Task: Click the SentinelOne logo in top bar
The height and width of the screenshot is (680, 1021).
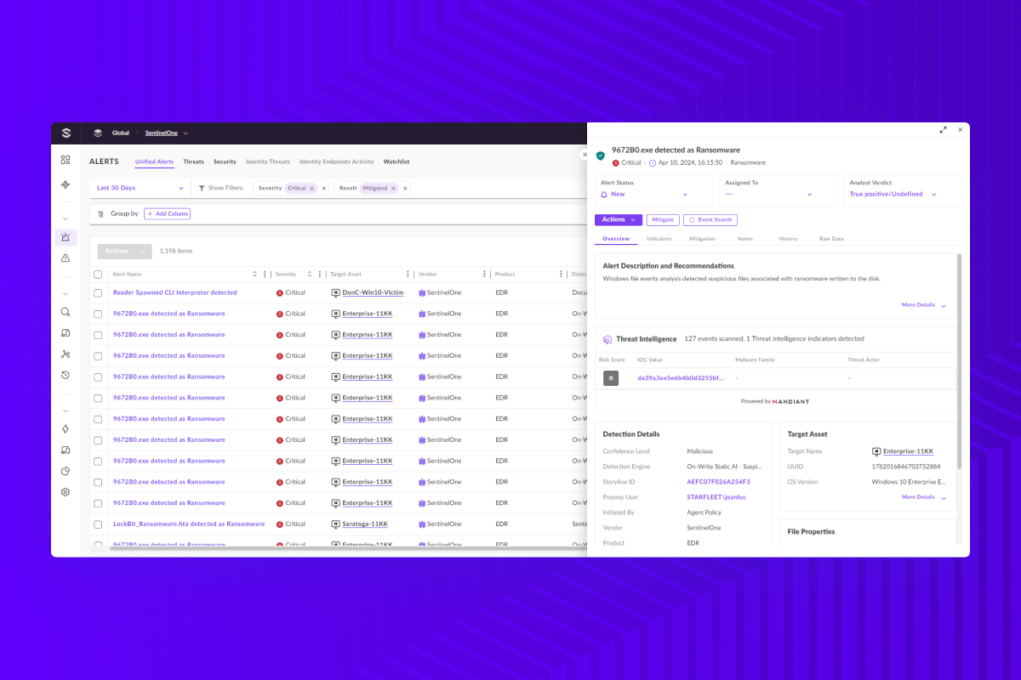Action: click(x=66, y=133)
